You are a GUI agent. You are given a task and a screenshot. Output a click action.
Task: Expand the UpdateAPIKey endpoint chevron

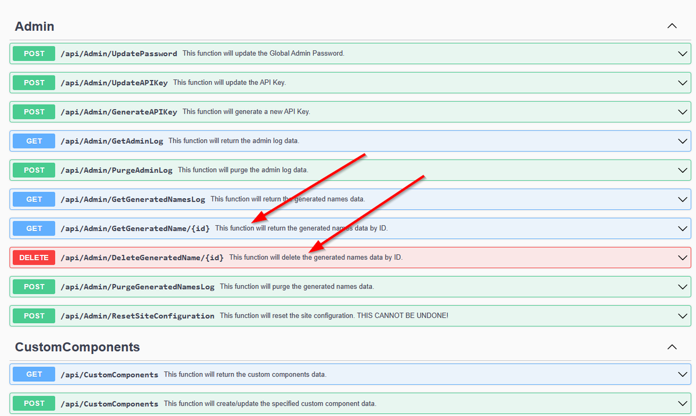[x=683, y=83]
